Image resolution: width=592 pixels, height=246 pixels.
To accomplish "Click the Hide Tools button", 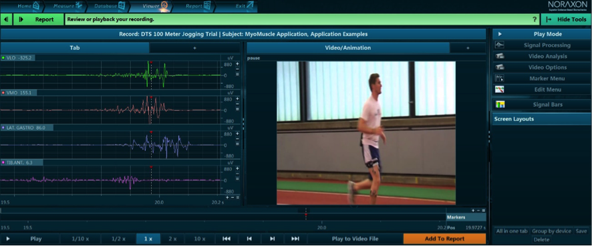I will (x=567, y=19).
